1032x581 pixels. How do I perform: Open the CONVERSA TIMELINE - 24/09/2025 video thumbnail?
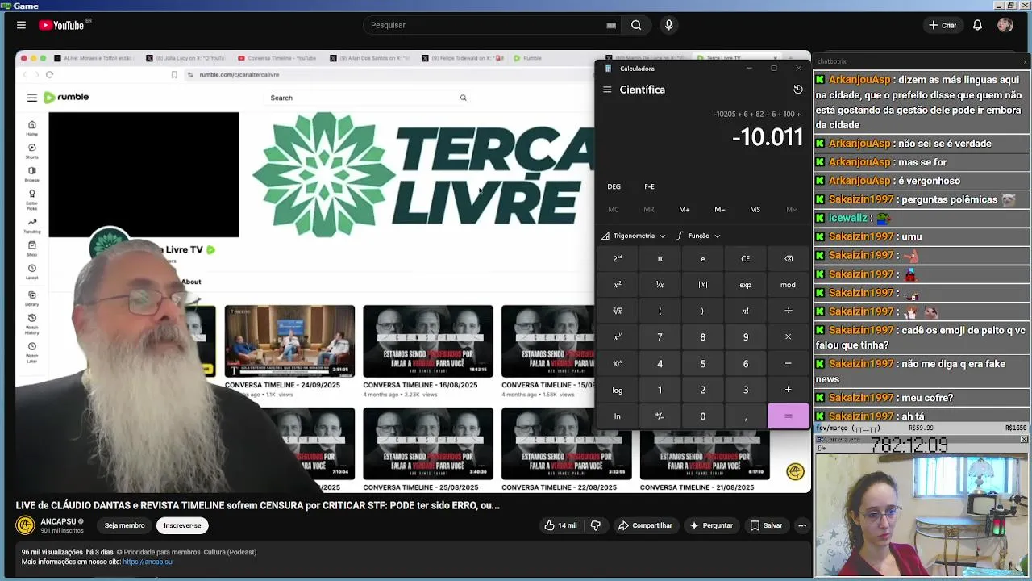click(x=289, y=341)
